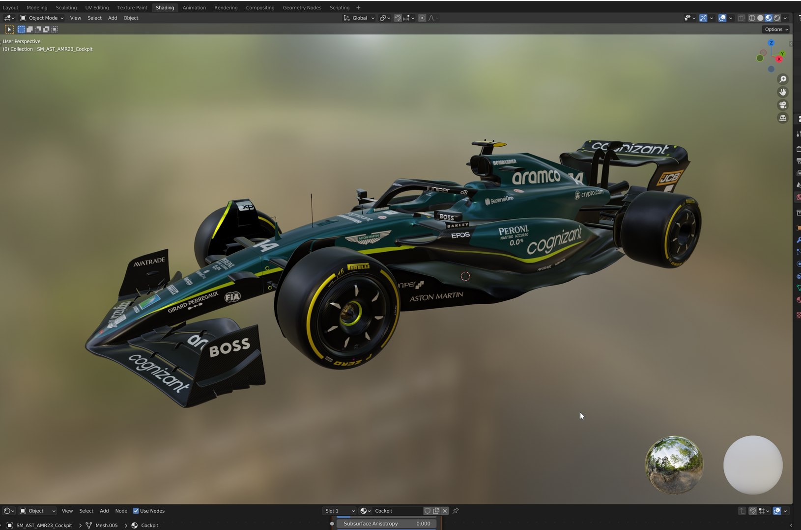Choose Invert Selection mode icon
This screenshot has height=530, width=801.
click(46, 29)
